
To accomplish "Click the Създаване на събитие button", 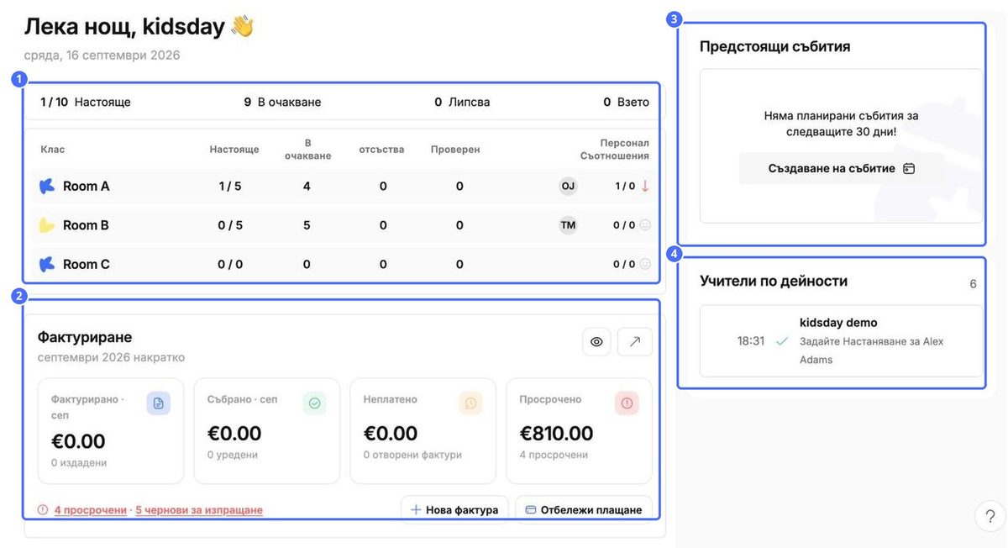I will pos(841,168).
